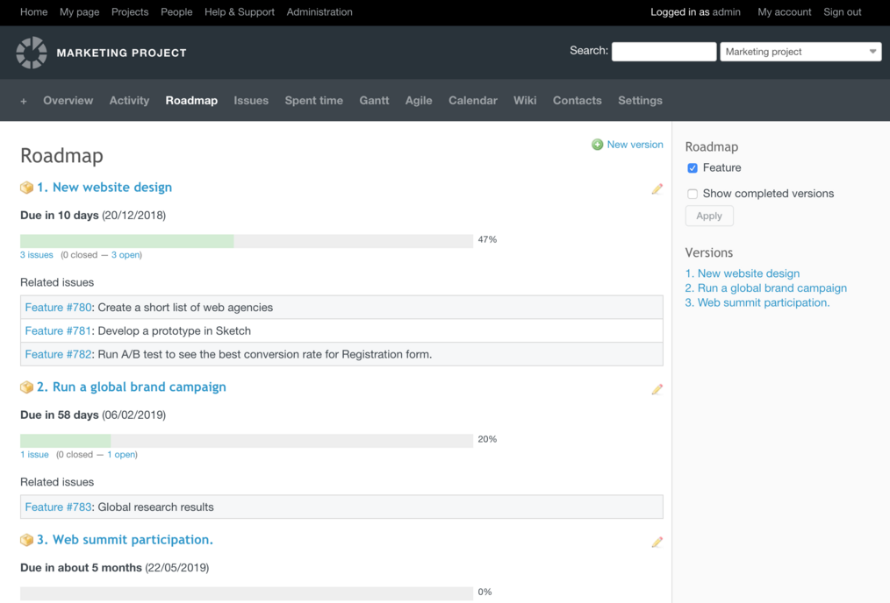Switch to the Gantt tab

(x=374, y=100)
